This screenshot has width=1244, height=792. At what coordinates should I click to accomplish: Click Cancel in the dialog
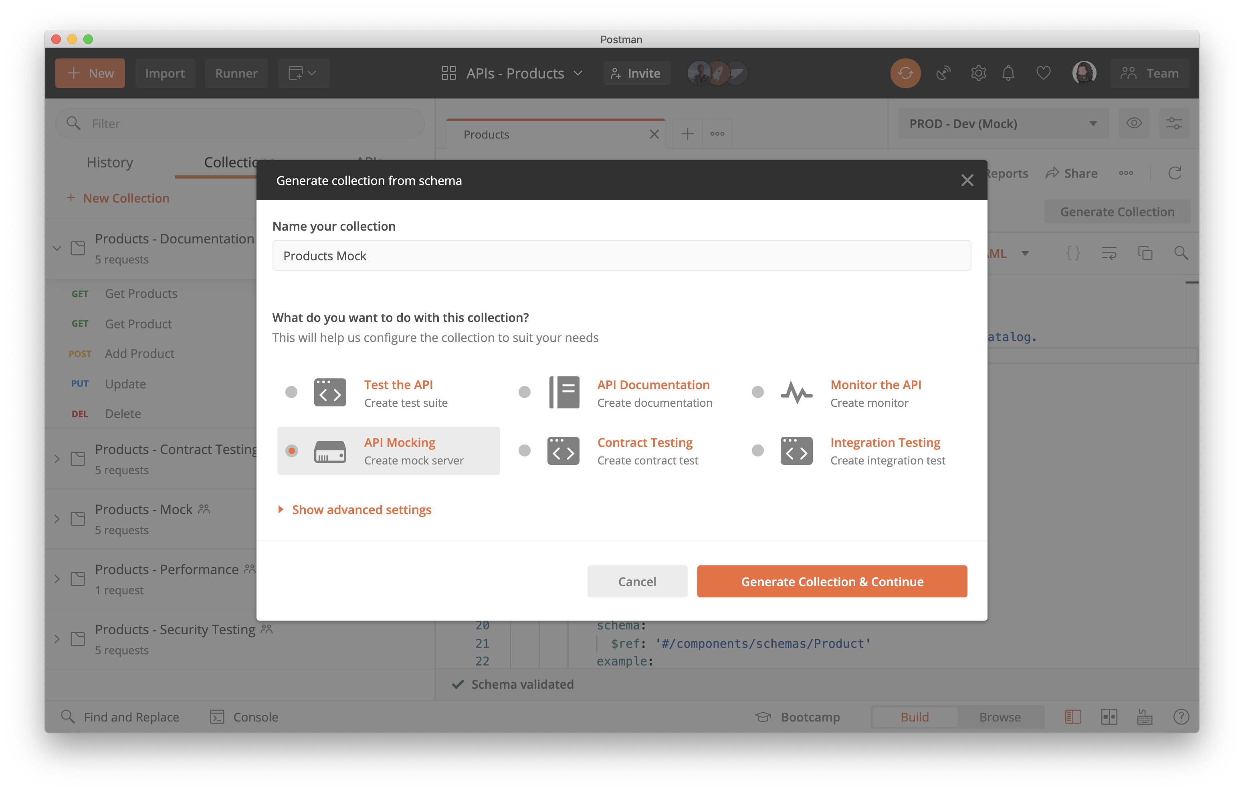pos(637,581)
